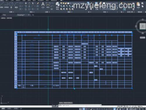Viewport: 146px width, 110px height.
Task: Click the Paste (粘贴) icon
Action: click(x=138, y=5)
